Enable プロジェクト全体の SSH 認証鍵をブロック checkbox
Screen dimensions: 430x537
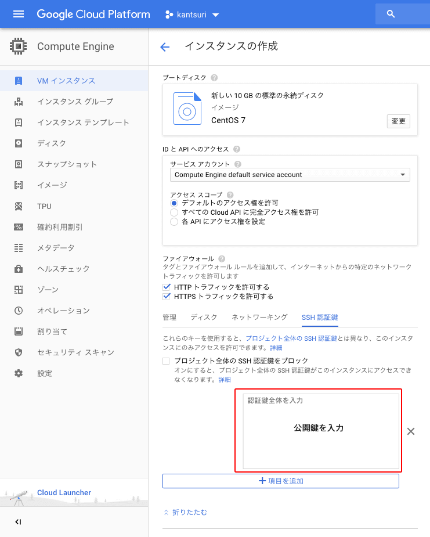[167, 361]
